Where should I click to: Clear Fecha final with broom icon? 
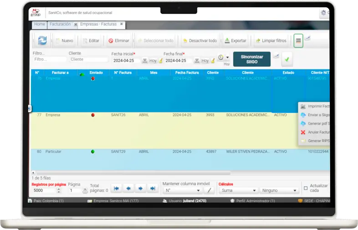[x=213, y=61]
